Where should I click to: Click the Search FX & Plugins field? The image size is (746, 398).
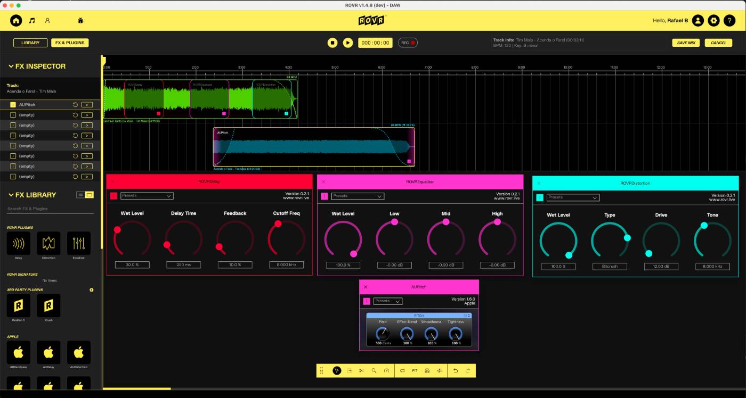[50, 209]
